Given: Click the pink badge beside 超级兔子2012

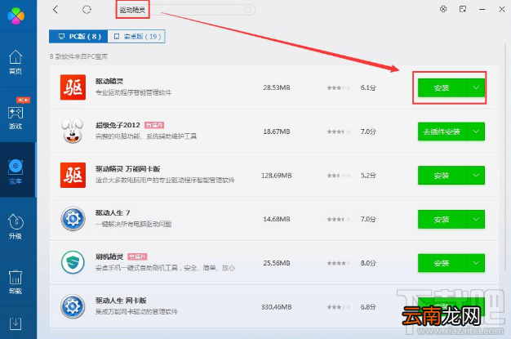Looking at the screenshot, I should coord(154,125).
